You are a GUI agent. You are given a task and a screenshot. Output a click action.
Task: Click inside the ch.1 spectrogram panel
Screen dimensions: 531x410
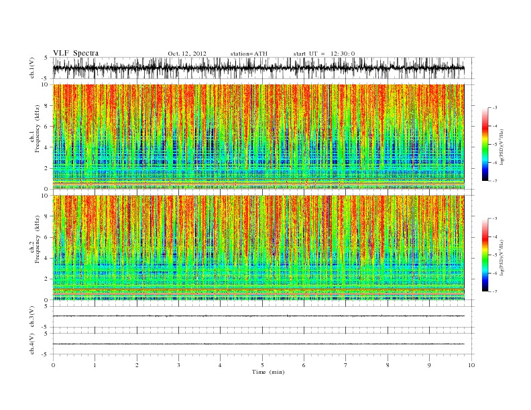[258, 137]
